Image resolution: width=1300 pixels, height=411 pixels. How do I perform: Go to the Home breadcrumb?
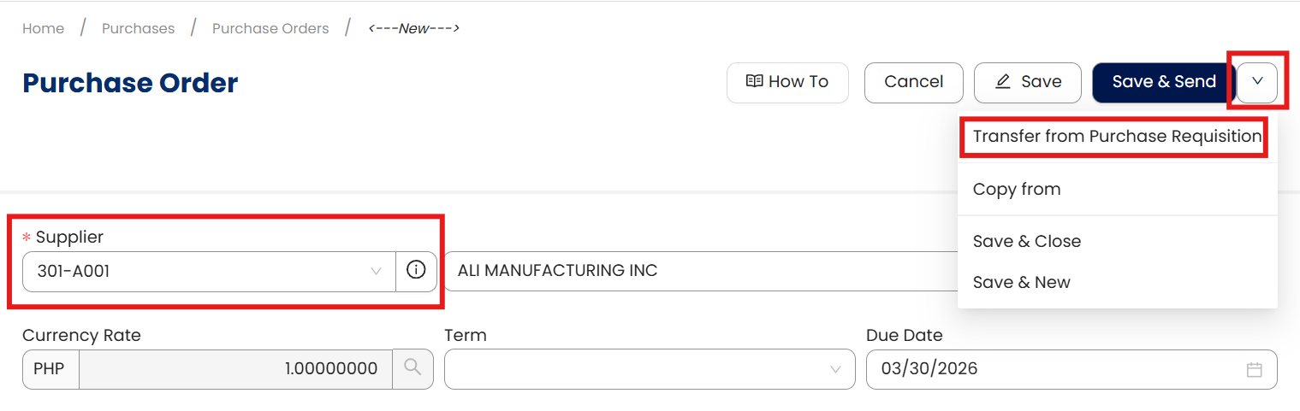coord(43,28)
